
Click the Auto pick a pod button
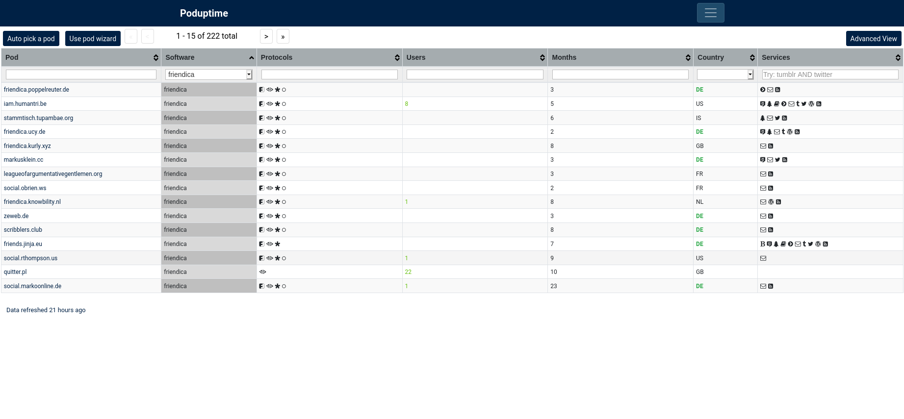click(x=31, y=39)
